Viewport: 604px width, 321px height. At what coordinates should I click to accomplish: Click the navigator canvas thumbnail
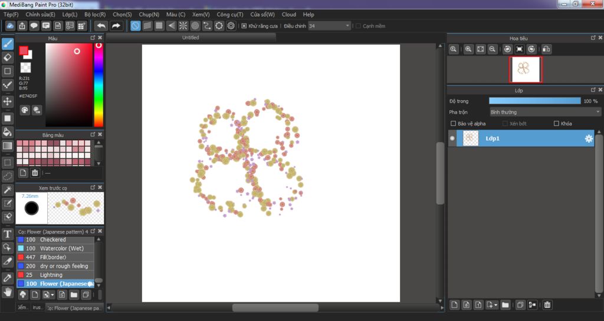pos(525,70)
